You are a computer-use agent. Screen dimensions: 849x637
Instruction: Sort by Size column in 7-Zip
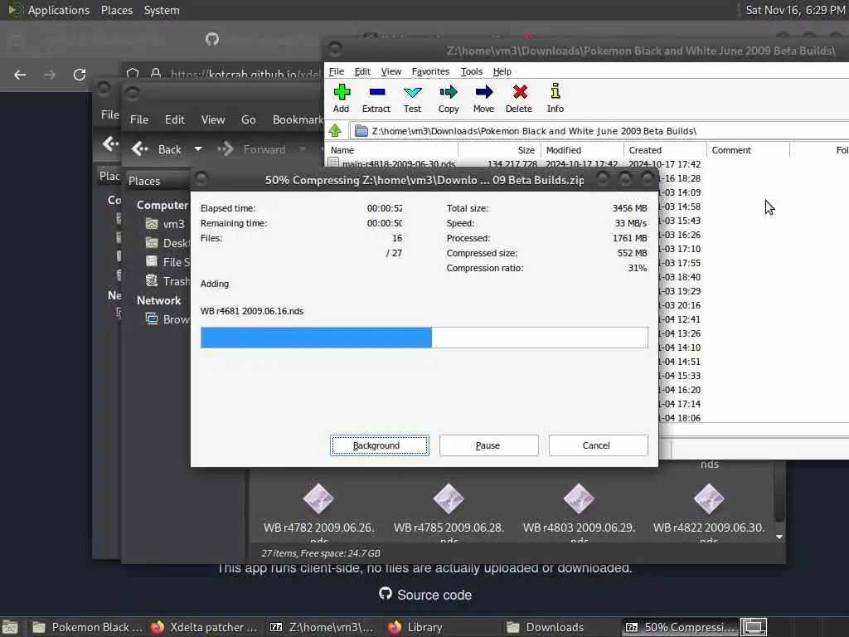tap(499, 150)
